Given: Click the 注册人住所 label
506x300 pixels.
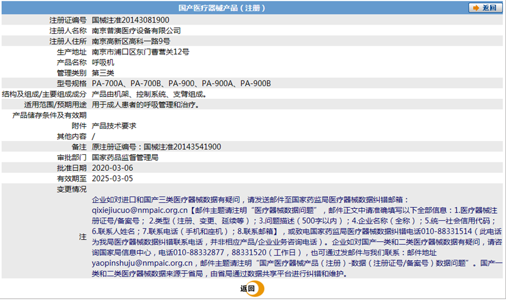Looking at the screenshot, I should 68,41.
